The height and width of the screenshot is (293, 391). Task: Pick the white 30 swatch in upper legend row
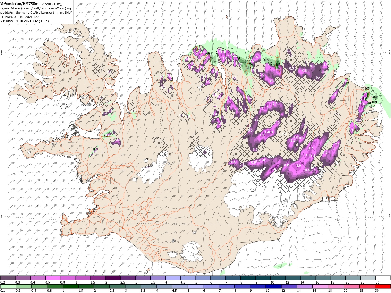point(383,278)
